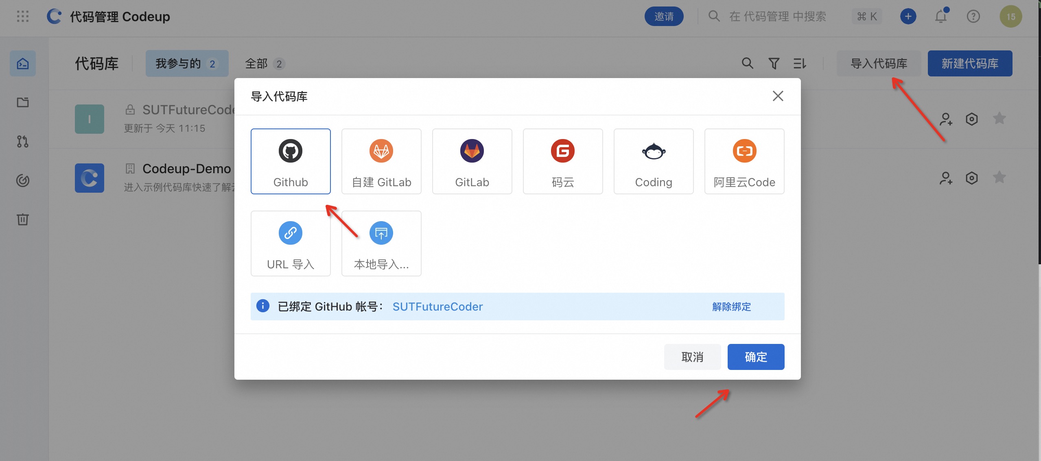Click the 确定 confirm button
The height and width of the screenshot is (461, 1041).
(x=756, y=357)
